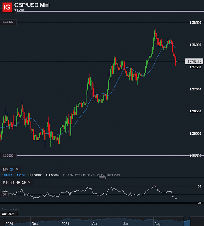Open the RSI indicator settings label

(6, 183)
